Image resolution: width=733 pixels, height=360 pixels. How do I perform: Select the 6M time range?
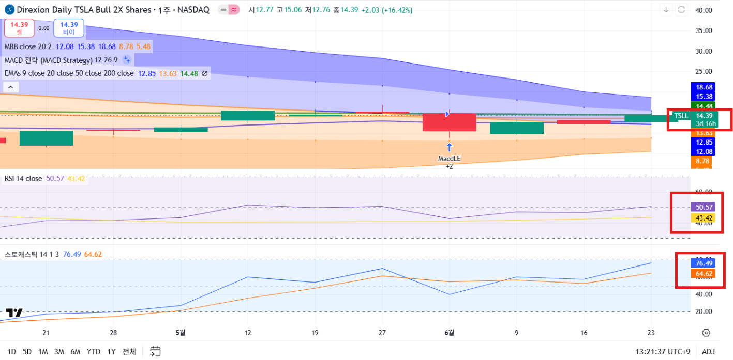76,352
